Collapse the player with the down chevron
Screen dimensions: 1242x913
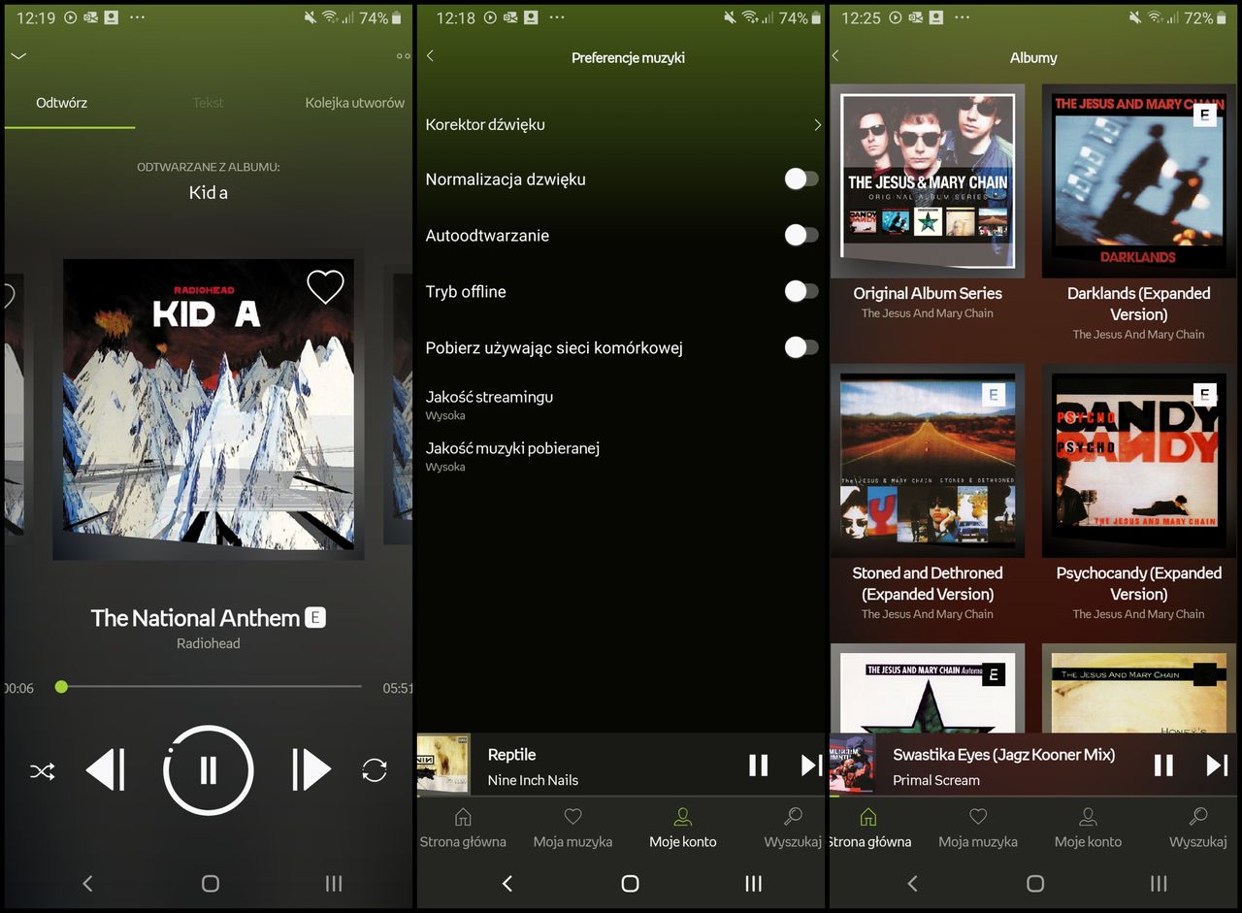18,56
